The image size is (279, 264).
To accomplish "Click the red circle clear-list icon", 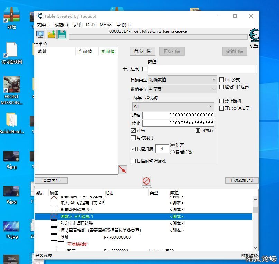I will click(147, 181).
